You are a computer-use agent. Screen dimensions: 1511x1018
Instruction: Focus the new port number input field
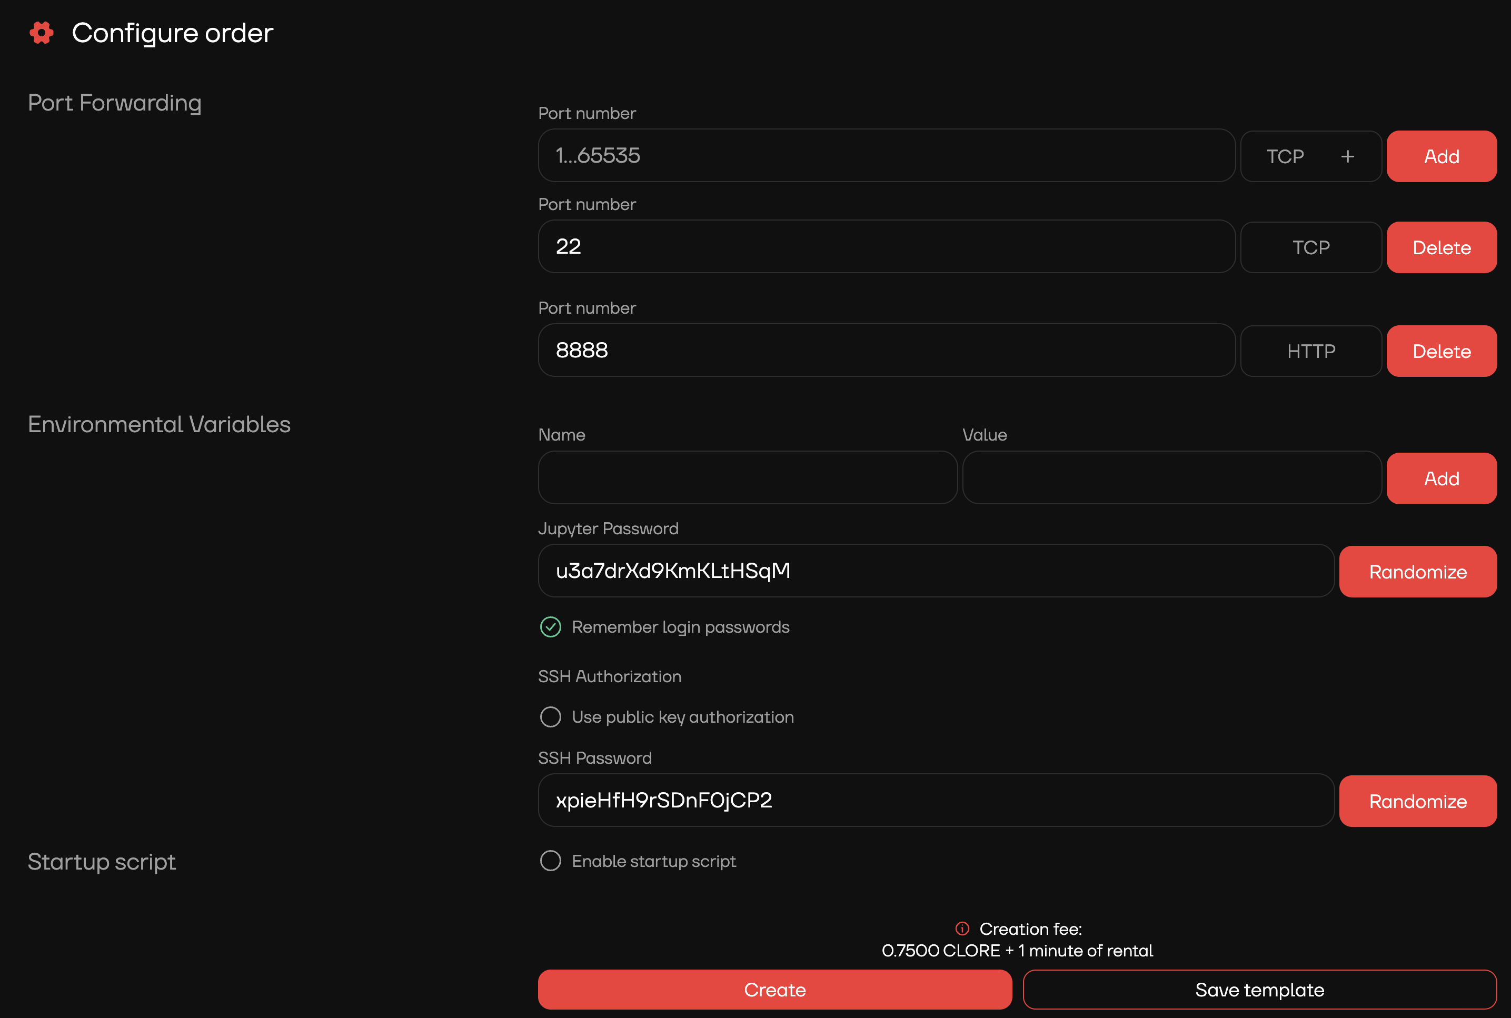click(886, 156)
